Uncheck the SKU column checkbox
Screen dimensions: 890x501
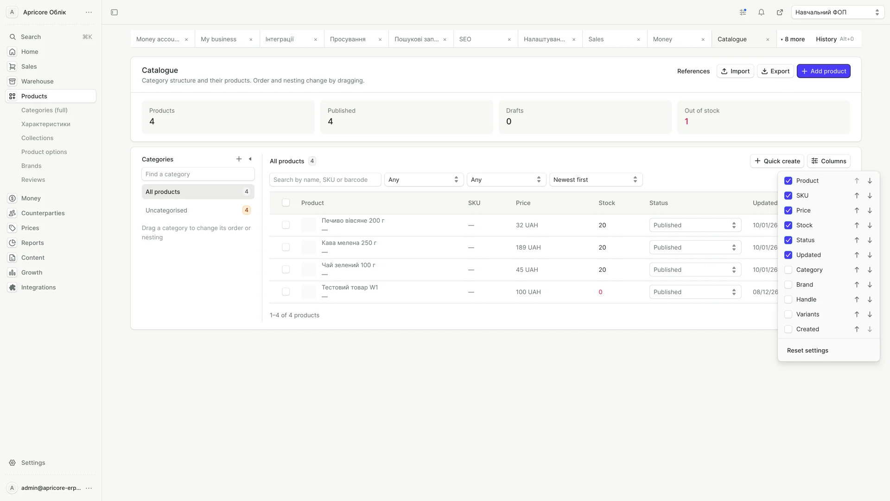point(788,196)
